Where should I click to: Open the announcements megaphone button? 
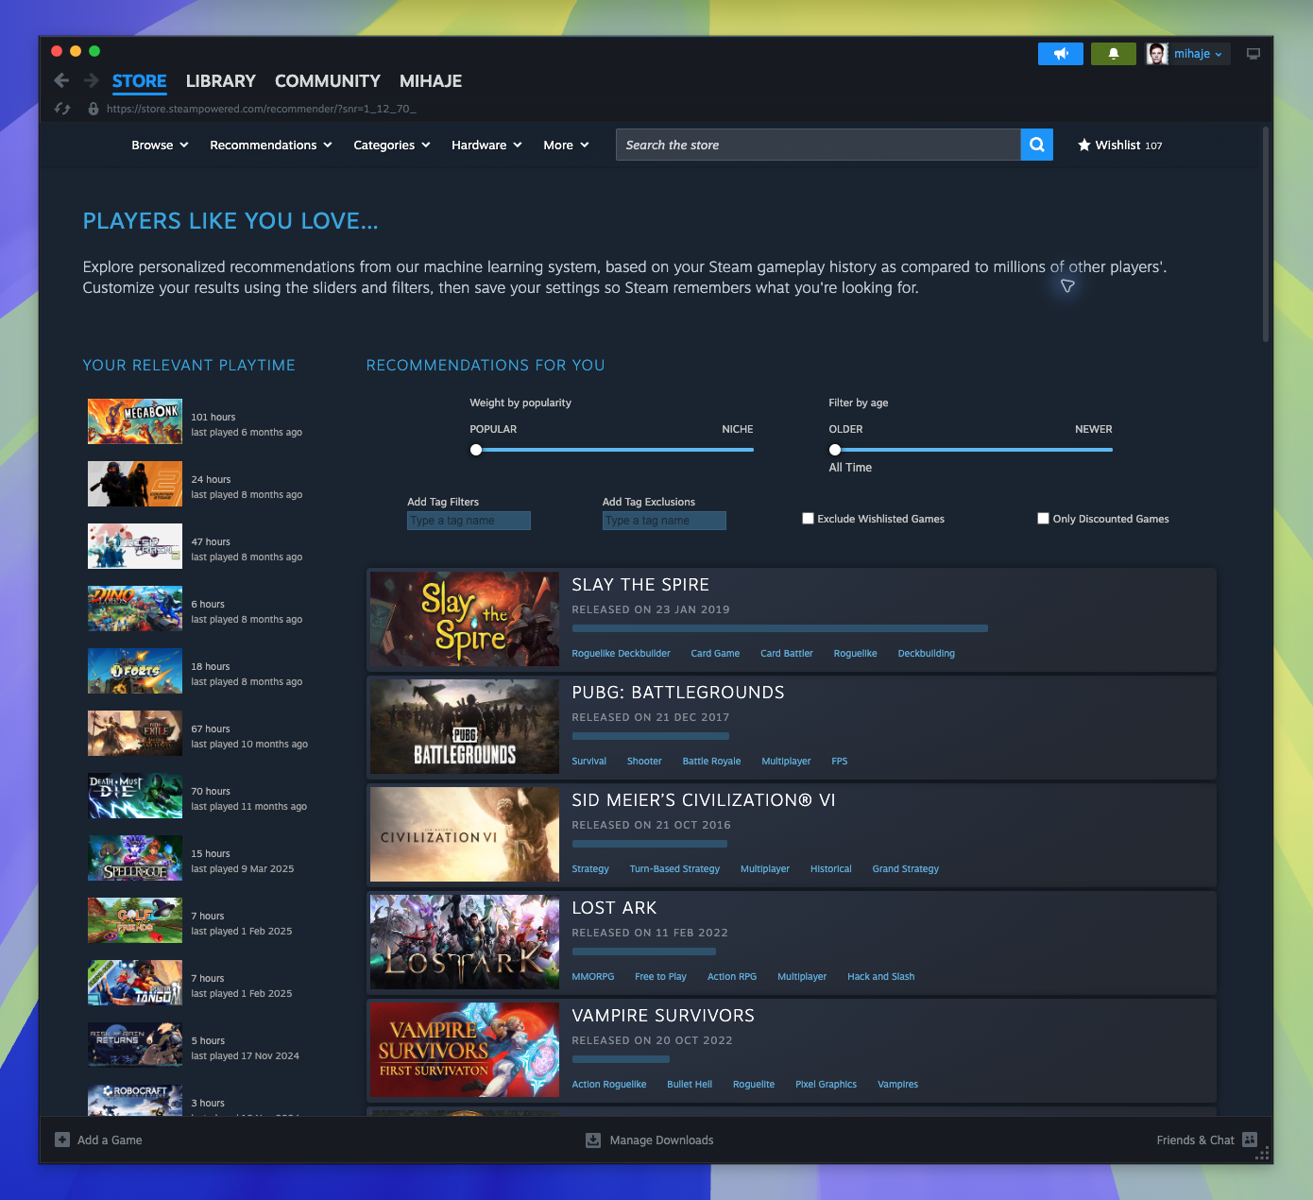click(1061, 54)
